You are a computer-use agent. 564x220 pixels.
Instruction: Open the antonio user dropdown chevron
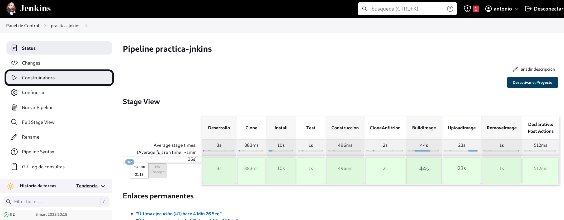coord(517,9)
